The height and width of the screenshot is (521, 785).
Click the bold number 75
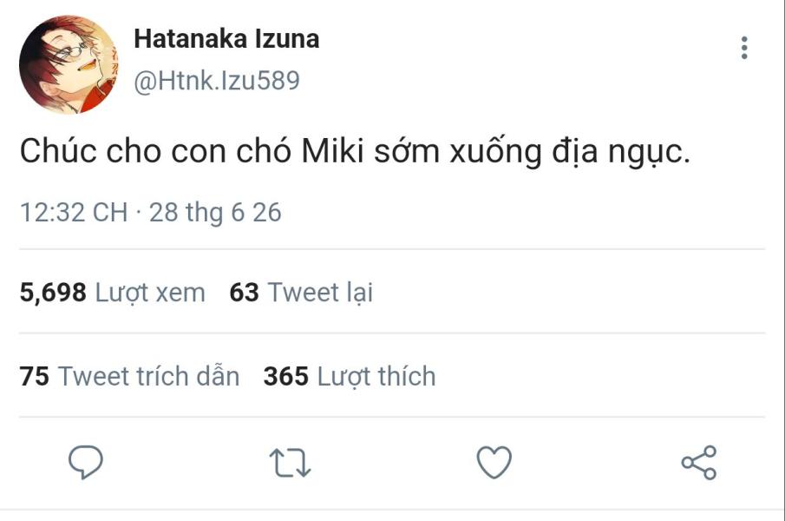35,376
